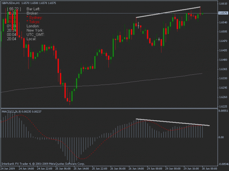
Task: Click the price axis label 1.6610
Action: [223, 4]
